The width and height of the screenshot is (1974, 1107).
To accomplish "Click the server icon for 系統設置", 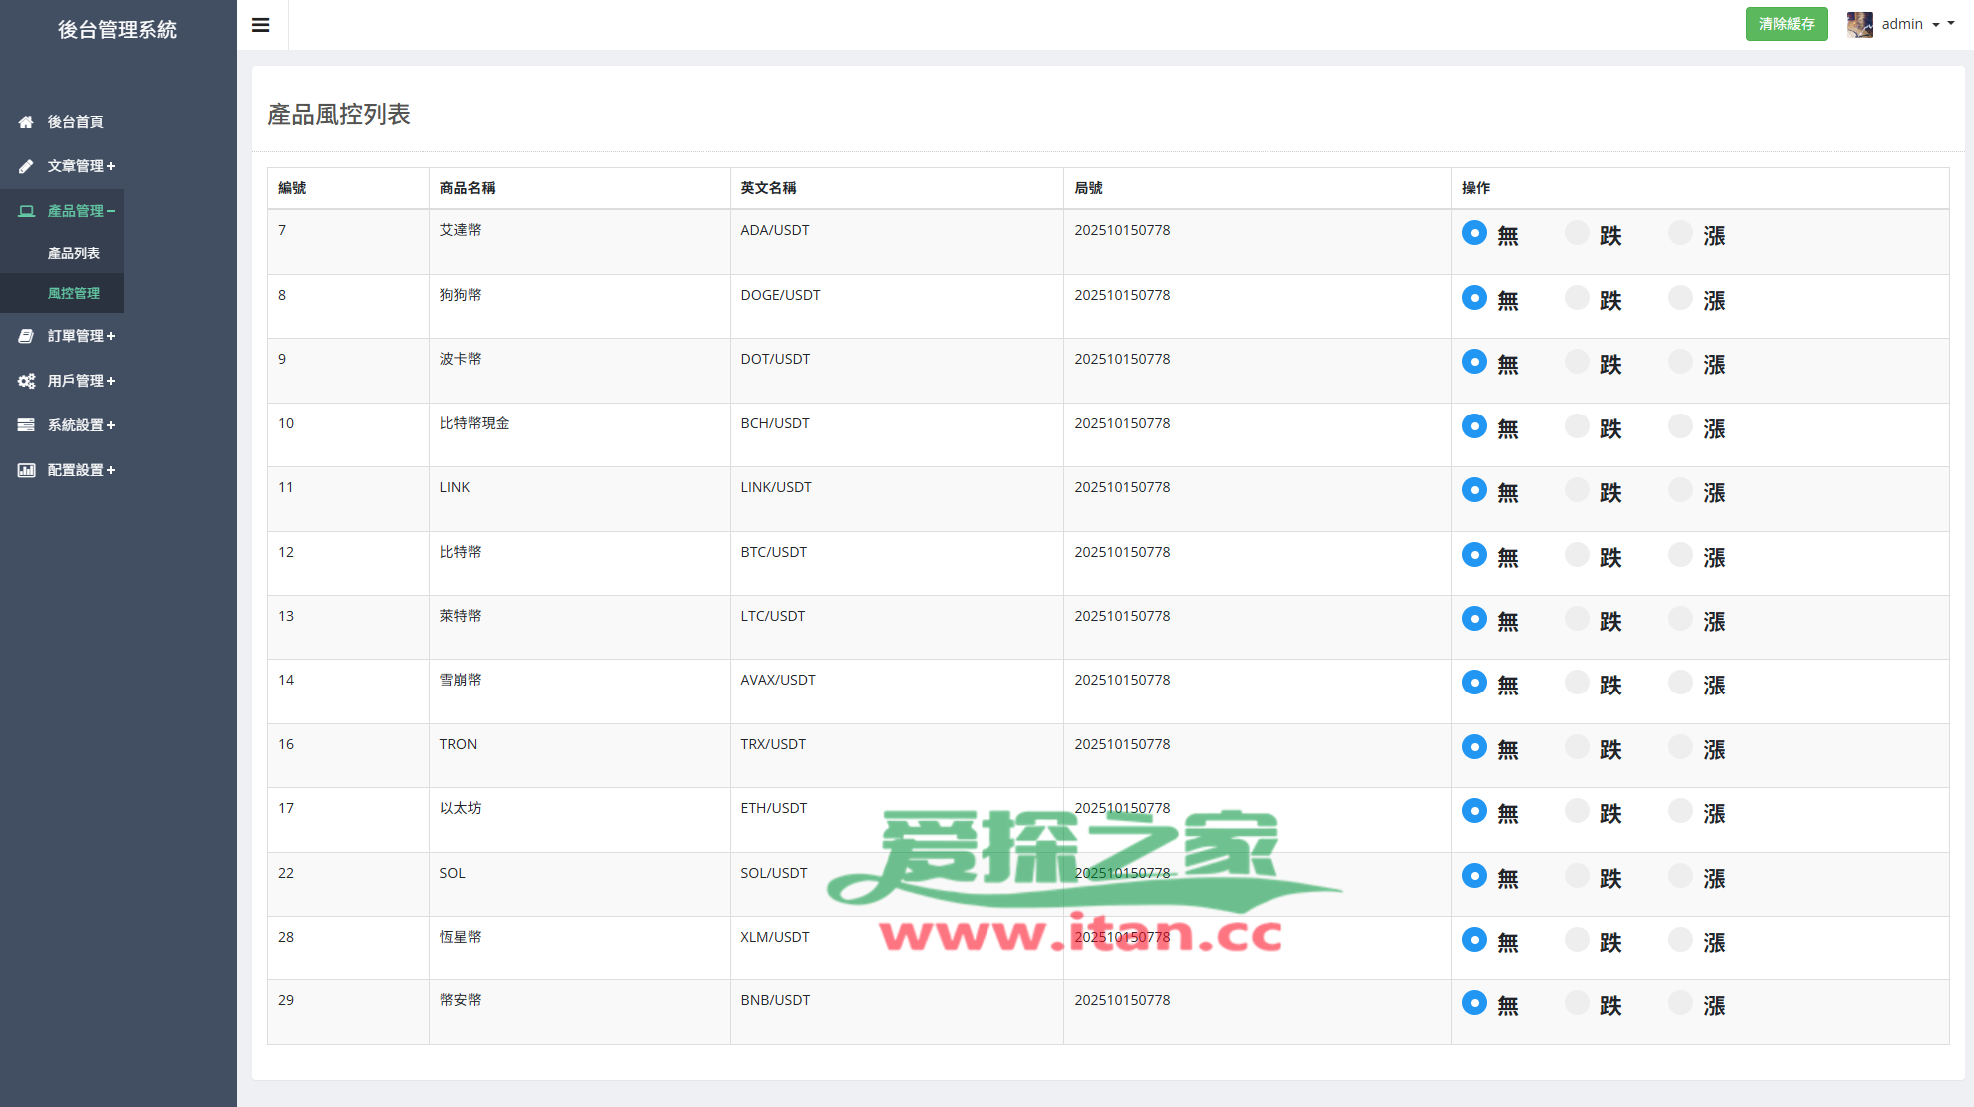I will [x=26, y=425].
